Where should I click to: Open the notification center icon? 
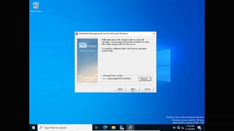pos(199,128)
